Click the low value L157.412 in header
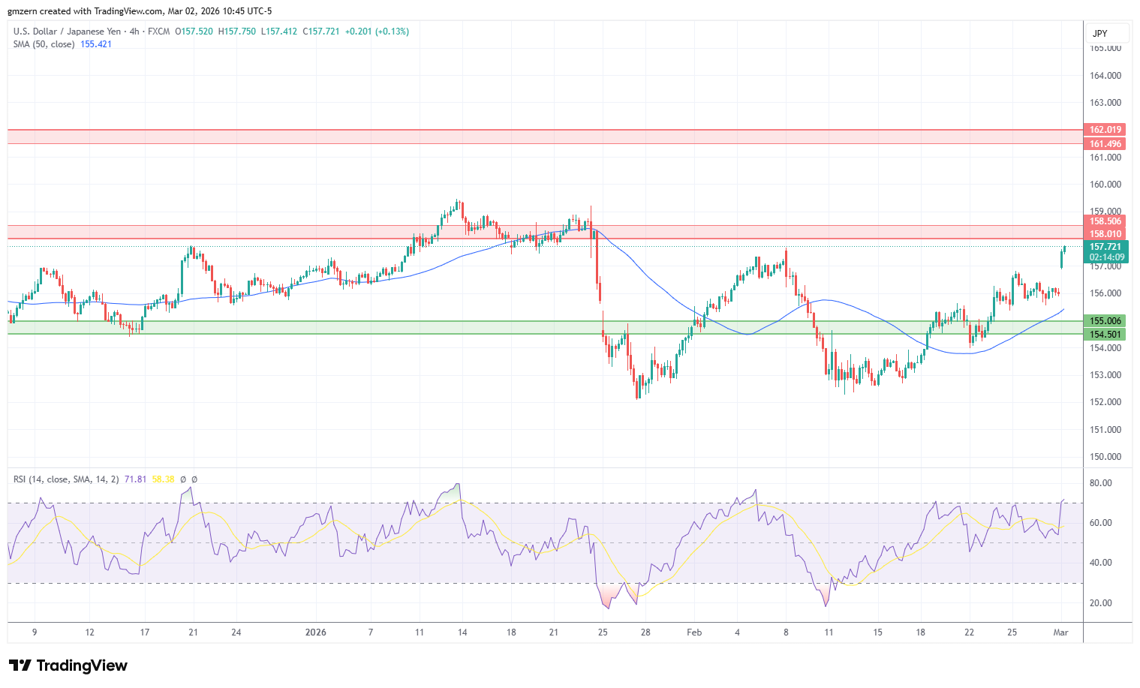1140x688 pixels. [x=279, y=32]
